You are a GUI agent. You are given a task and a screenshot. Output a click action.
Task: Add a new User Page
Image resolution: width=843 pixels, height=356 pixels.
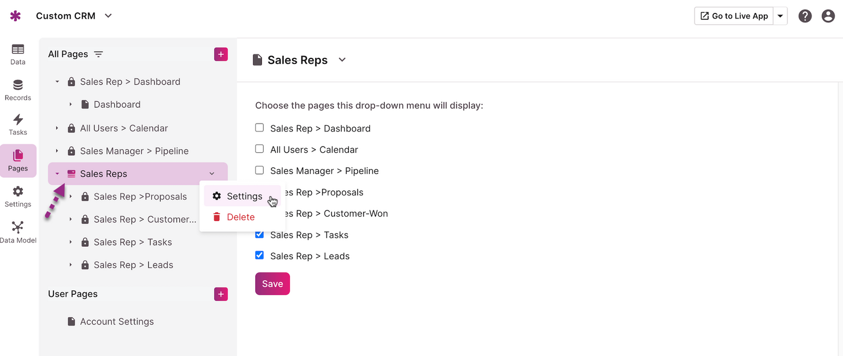221,294
